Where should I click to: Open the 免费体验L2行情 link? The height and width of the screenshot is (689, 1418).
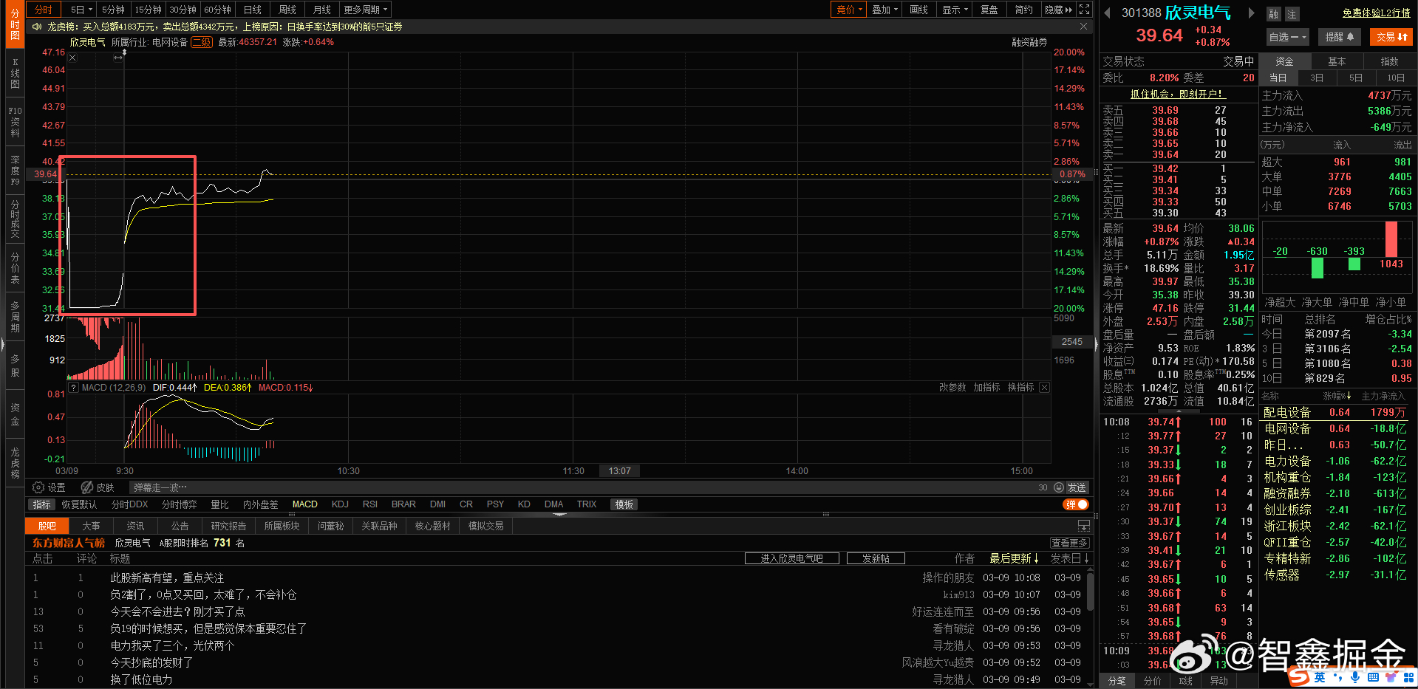pos(1376,13)
